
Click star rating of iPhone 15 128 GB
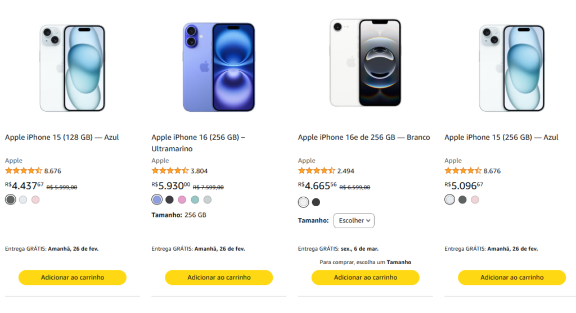[x=24, y=171]
